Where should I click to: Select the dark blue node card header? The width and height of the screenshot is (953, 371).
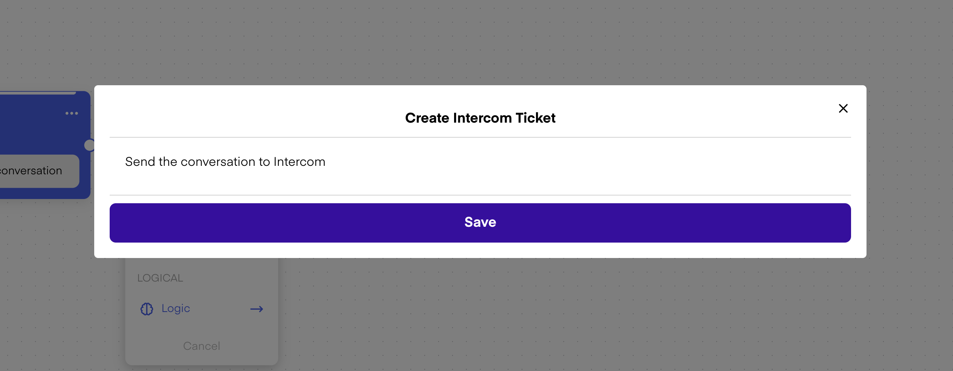click(35, 123)
